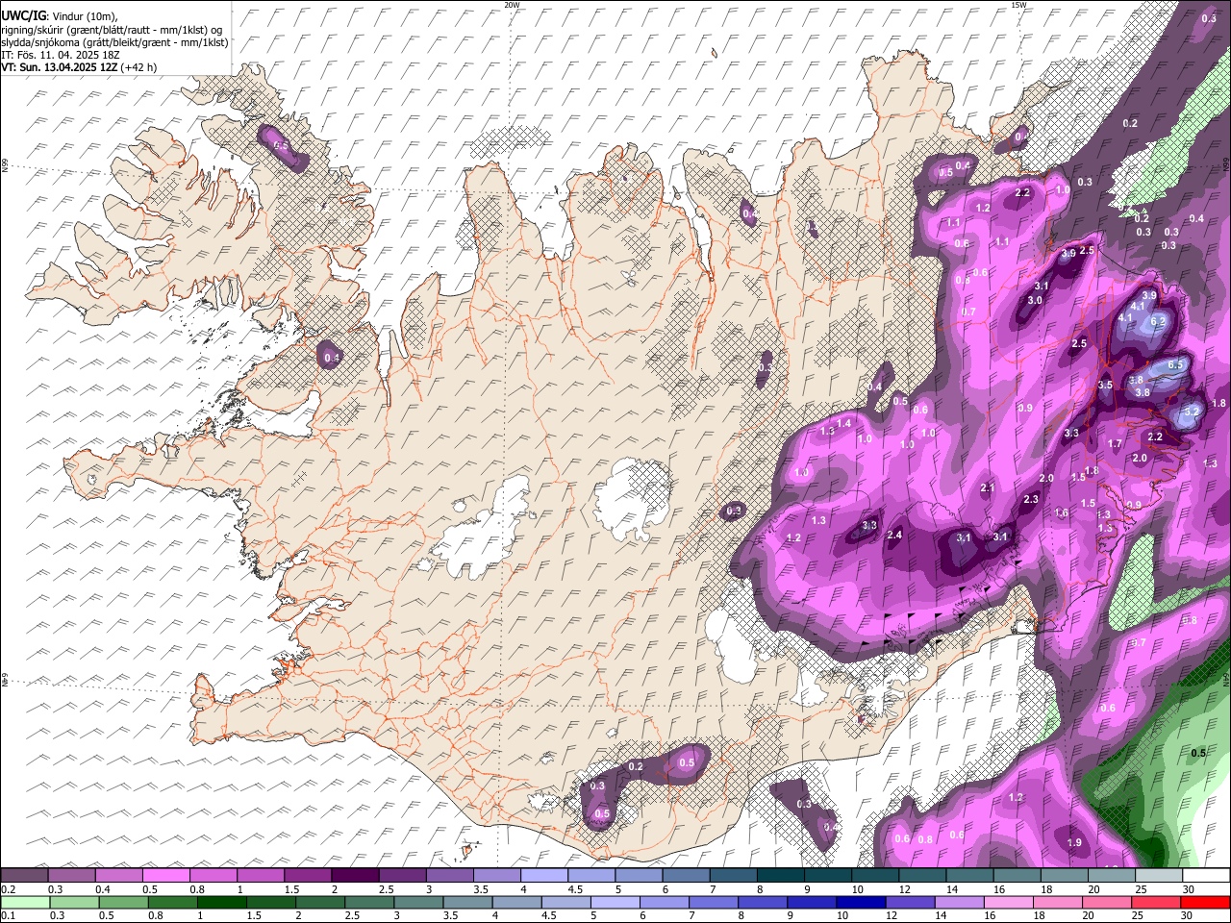Pick the bright red 30 rain legend swatch
This screenshot has width=1231, height=923.
(1204, 902)
